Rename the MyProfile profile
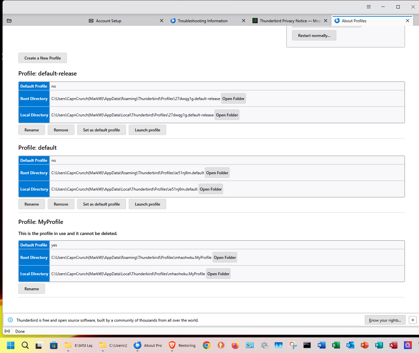Screen dimensions: 419x353 point(32,289)
